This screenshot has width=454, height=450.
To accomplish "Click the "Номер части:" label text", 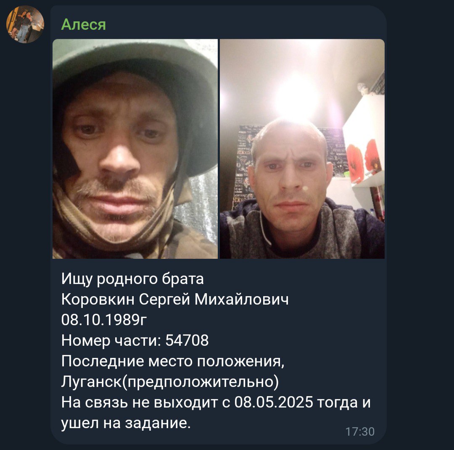I will (111, 340).
